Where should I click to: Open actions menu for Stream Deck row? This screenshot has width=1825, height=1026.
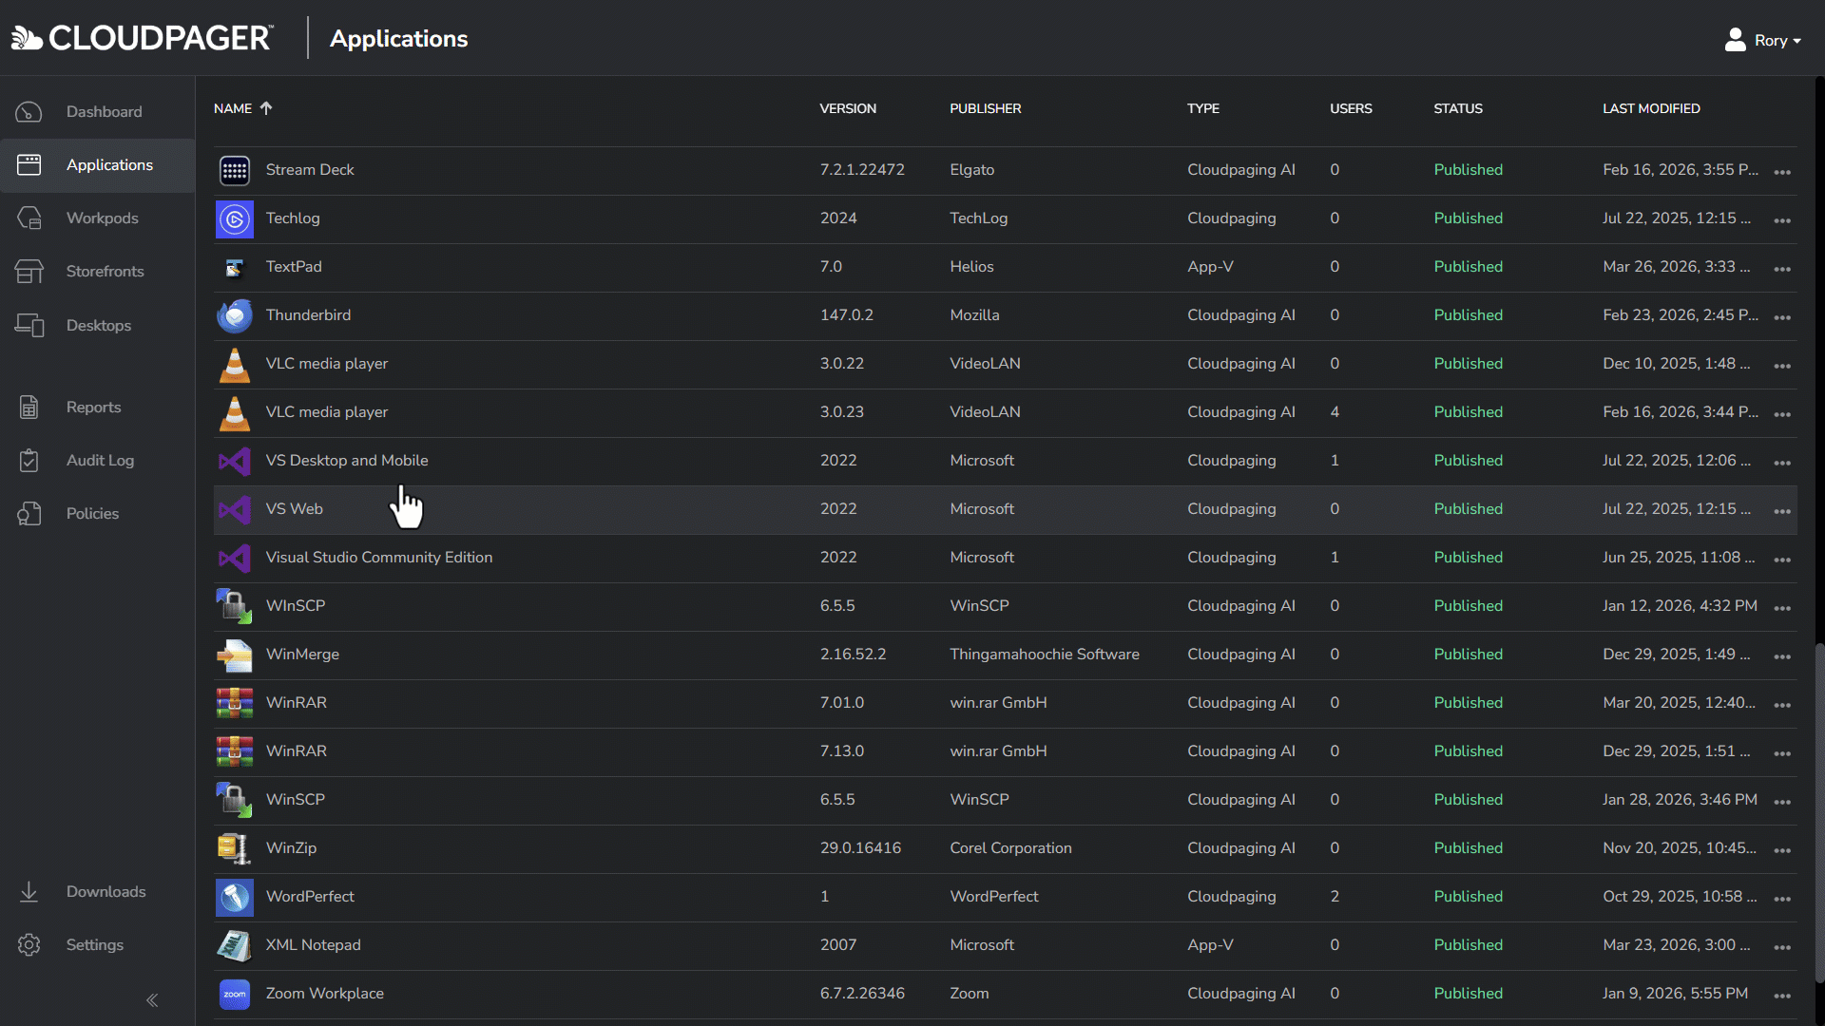point(1782,172)
